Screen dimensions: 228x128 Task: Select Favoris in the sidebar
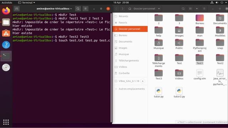pos(130,23)
